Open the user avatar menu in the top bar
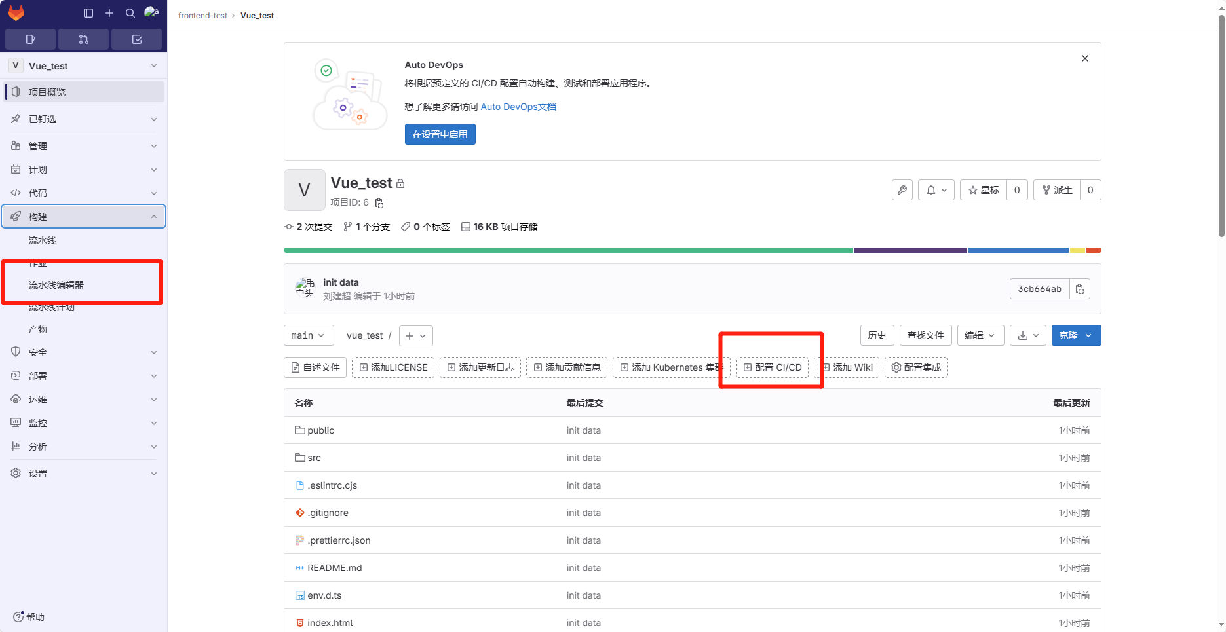This screenshot has height=632, width=1226. (x=151, y=12)
